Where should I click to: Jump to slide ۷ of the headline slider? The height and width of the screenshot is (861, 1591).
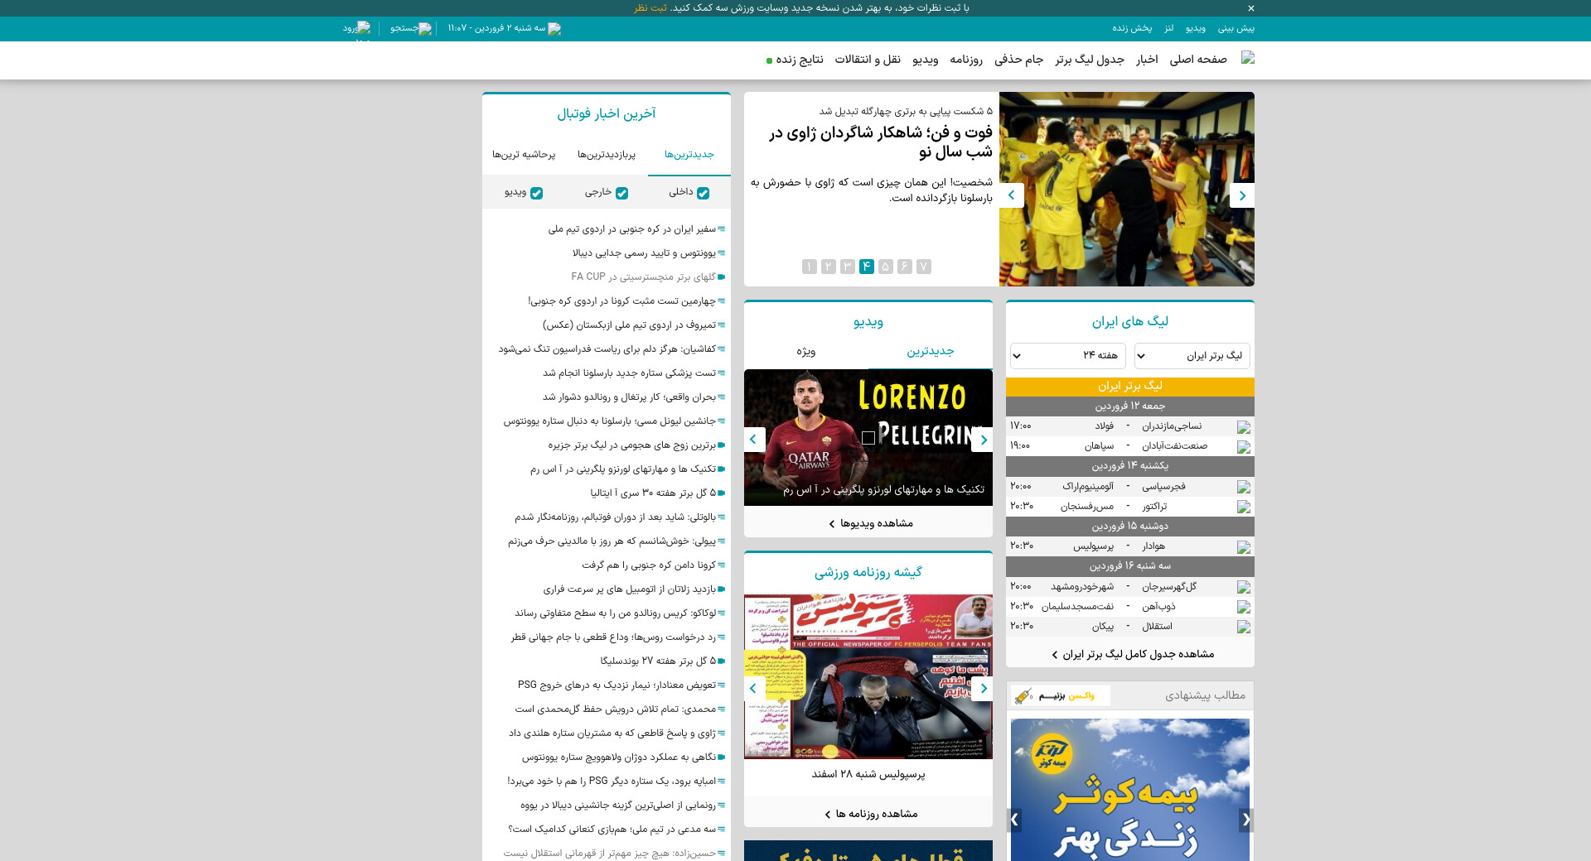tap(923, 267)
